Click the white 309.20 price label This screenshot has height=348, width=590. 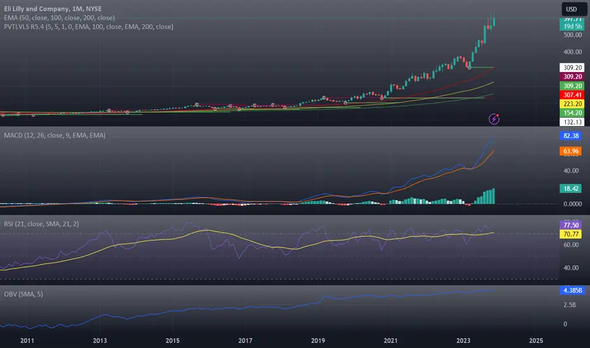572,68
